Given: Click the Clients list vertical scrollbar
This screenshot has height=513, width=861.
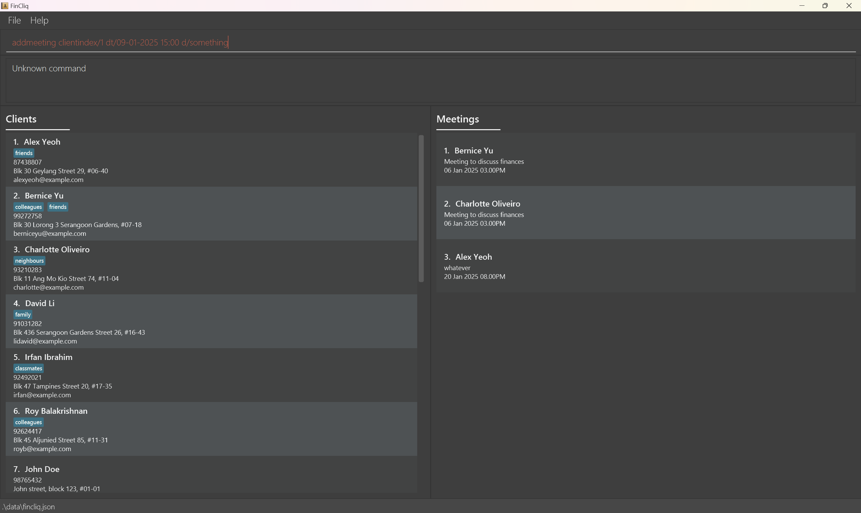Looking at the screenshot, I should [x=421, y=209].
